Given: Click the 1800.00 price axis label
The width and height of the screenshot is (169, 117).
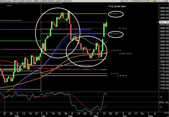Looking at the screenshot, I should 164,62.
